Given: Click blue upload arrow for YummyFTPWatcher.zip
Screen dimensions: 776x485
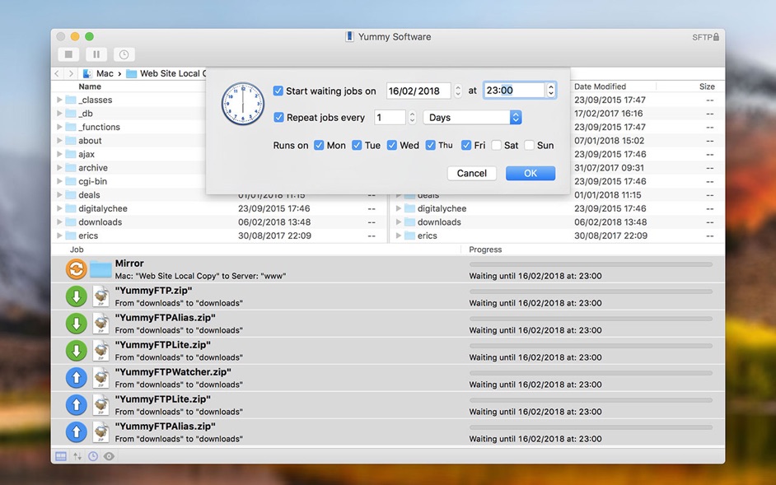Looking at the screenshot, I should pyautogui.click(x=77, y=378).
